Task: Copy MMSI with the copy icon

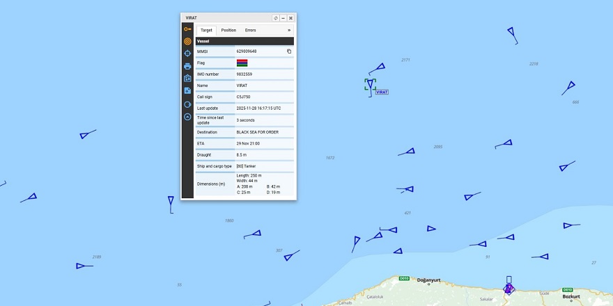Action: point(289,51)
